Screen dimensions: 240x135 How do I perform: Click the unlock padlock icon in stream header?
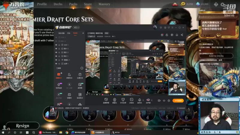coord(167,35)
